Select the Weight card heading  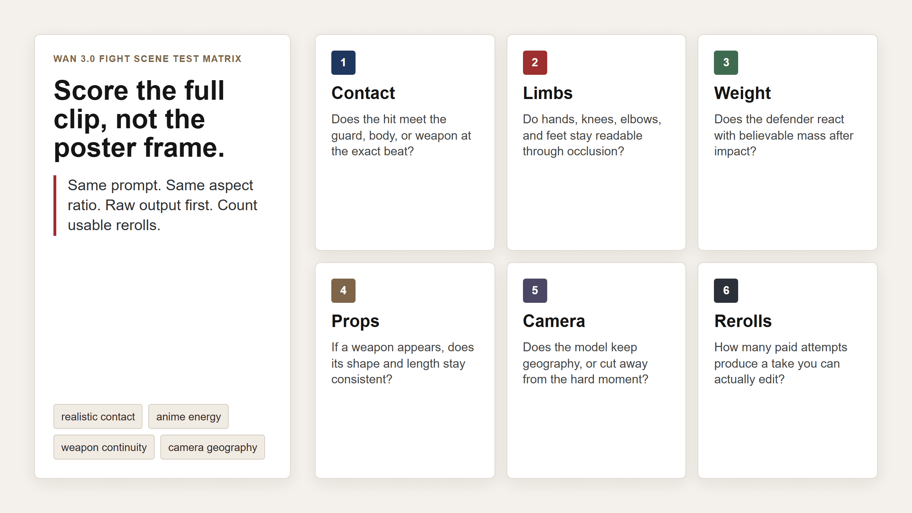click(742, 93)
